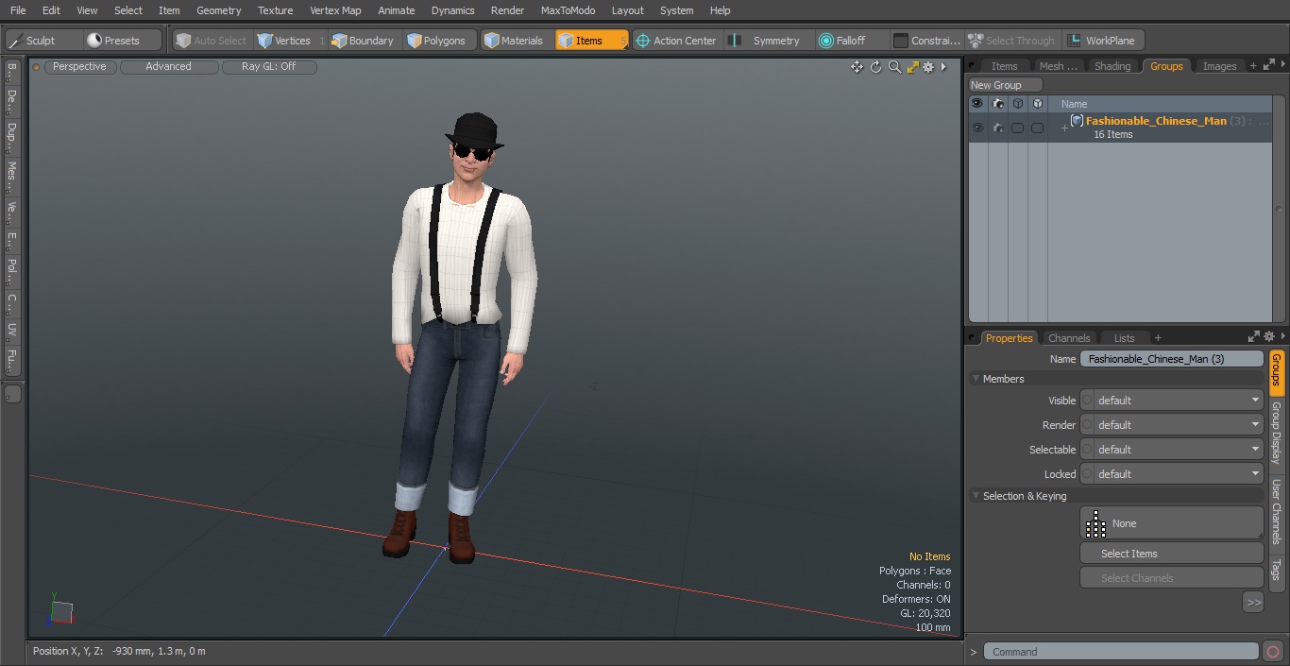Click the group mesh icon beside Fashionable_Chinese_Man
The image size is (1290, 666).
coord(1077,121)
